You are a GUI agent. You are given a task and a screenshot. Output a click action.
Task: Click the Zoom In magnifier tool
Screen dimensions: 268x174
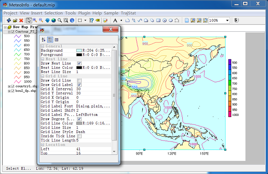(x=35, y=20)
